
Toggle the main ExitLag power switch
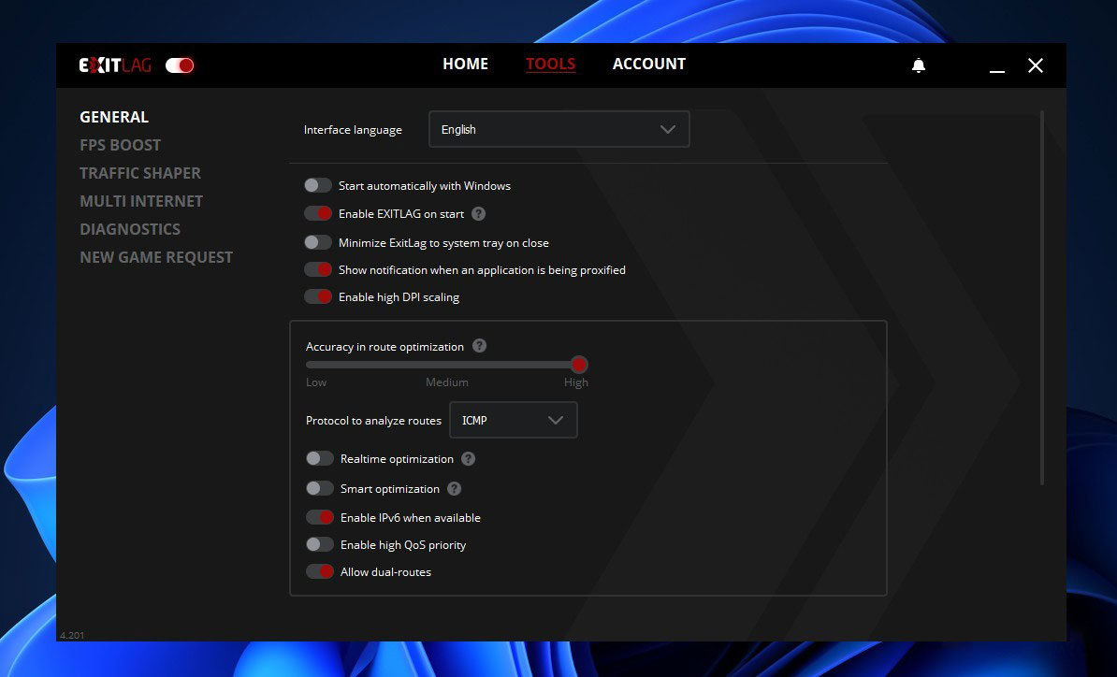pyautogui.click(x=180, y=65)
